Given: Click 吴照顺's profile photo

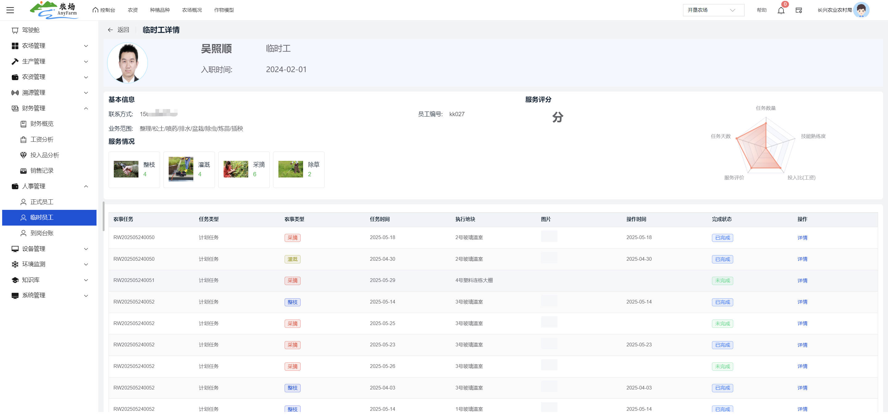Looking at the screenshot, I should 128,63.
